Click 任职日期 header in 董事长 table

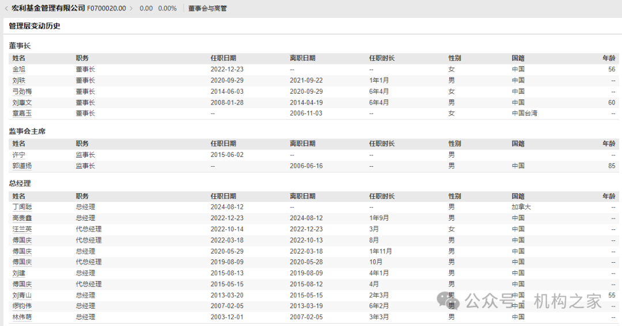tap(223, 58)
